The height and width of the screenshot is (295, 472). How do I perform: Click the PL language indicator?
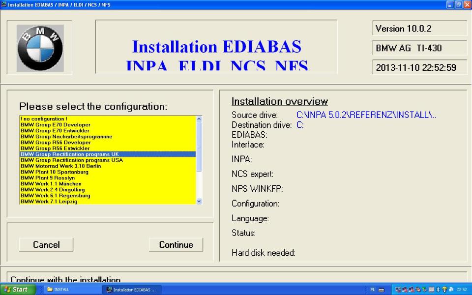372,290
